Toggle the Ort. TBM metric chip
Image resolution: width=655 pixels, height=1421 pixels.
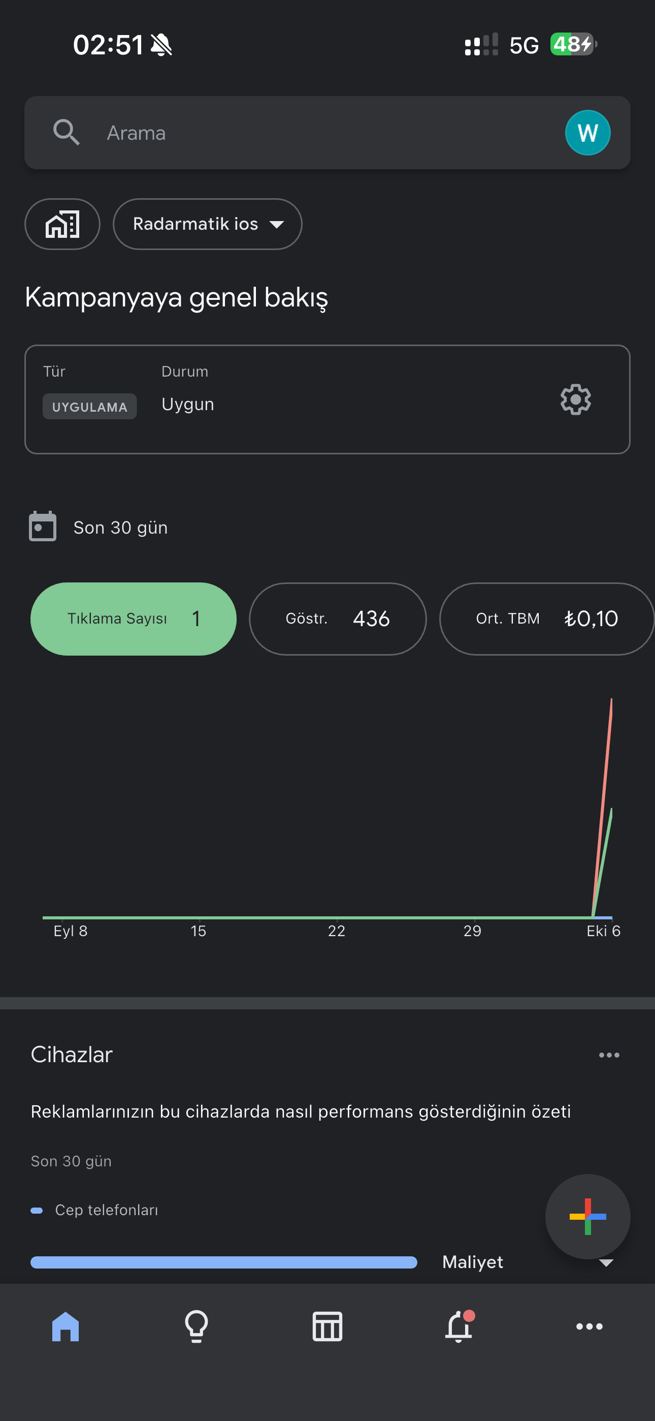[546, 619]
